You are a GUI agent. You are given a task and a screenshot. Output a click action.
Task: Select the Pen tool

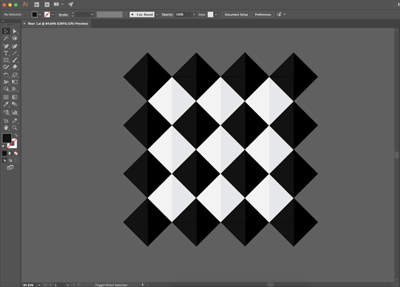click(6, 46)
